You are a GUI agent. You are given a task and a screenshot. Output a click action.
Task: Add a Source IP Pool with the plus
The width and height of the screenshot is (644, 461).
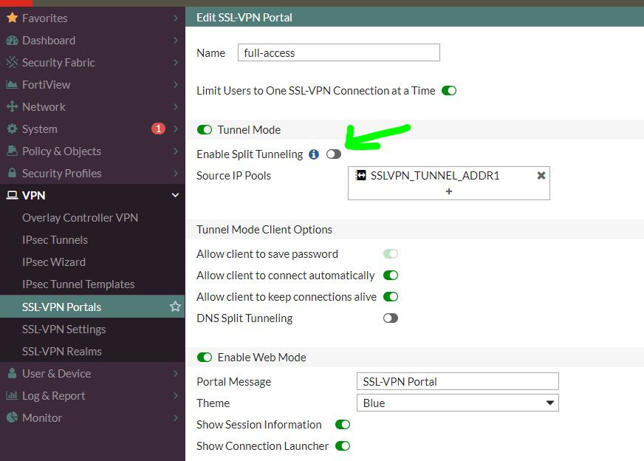(x=449, y=191)
